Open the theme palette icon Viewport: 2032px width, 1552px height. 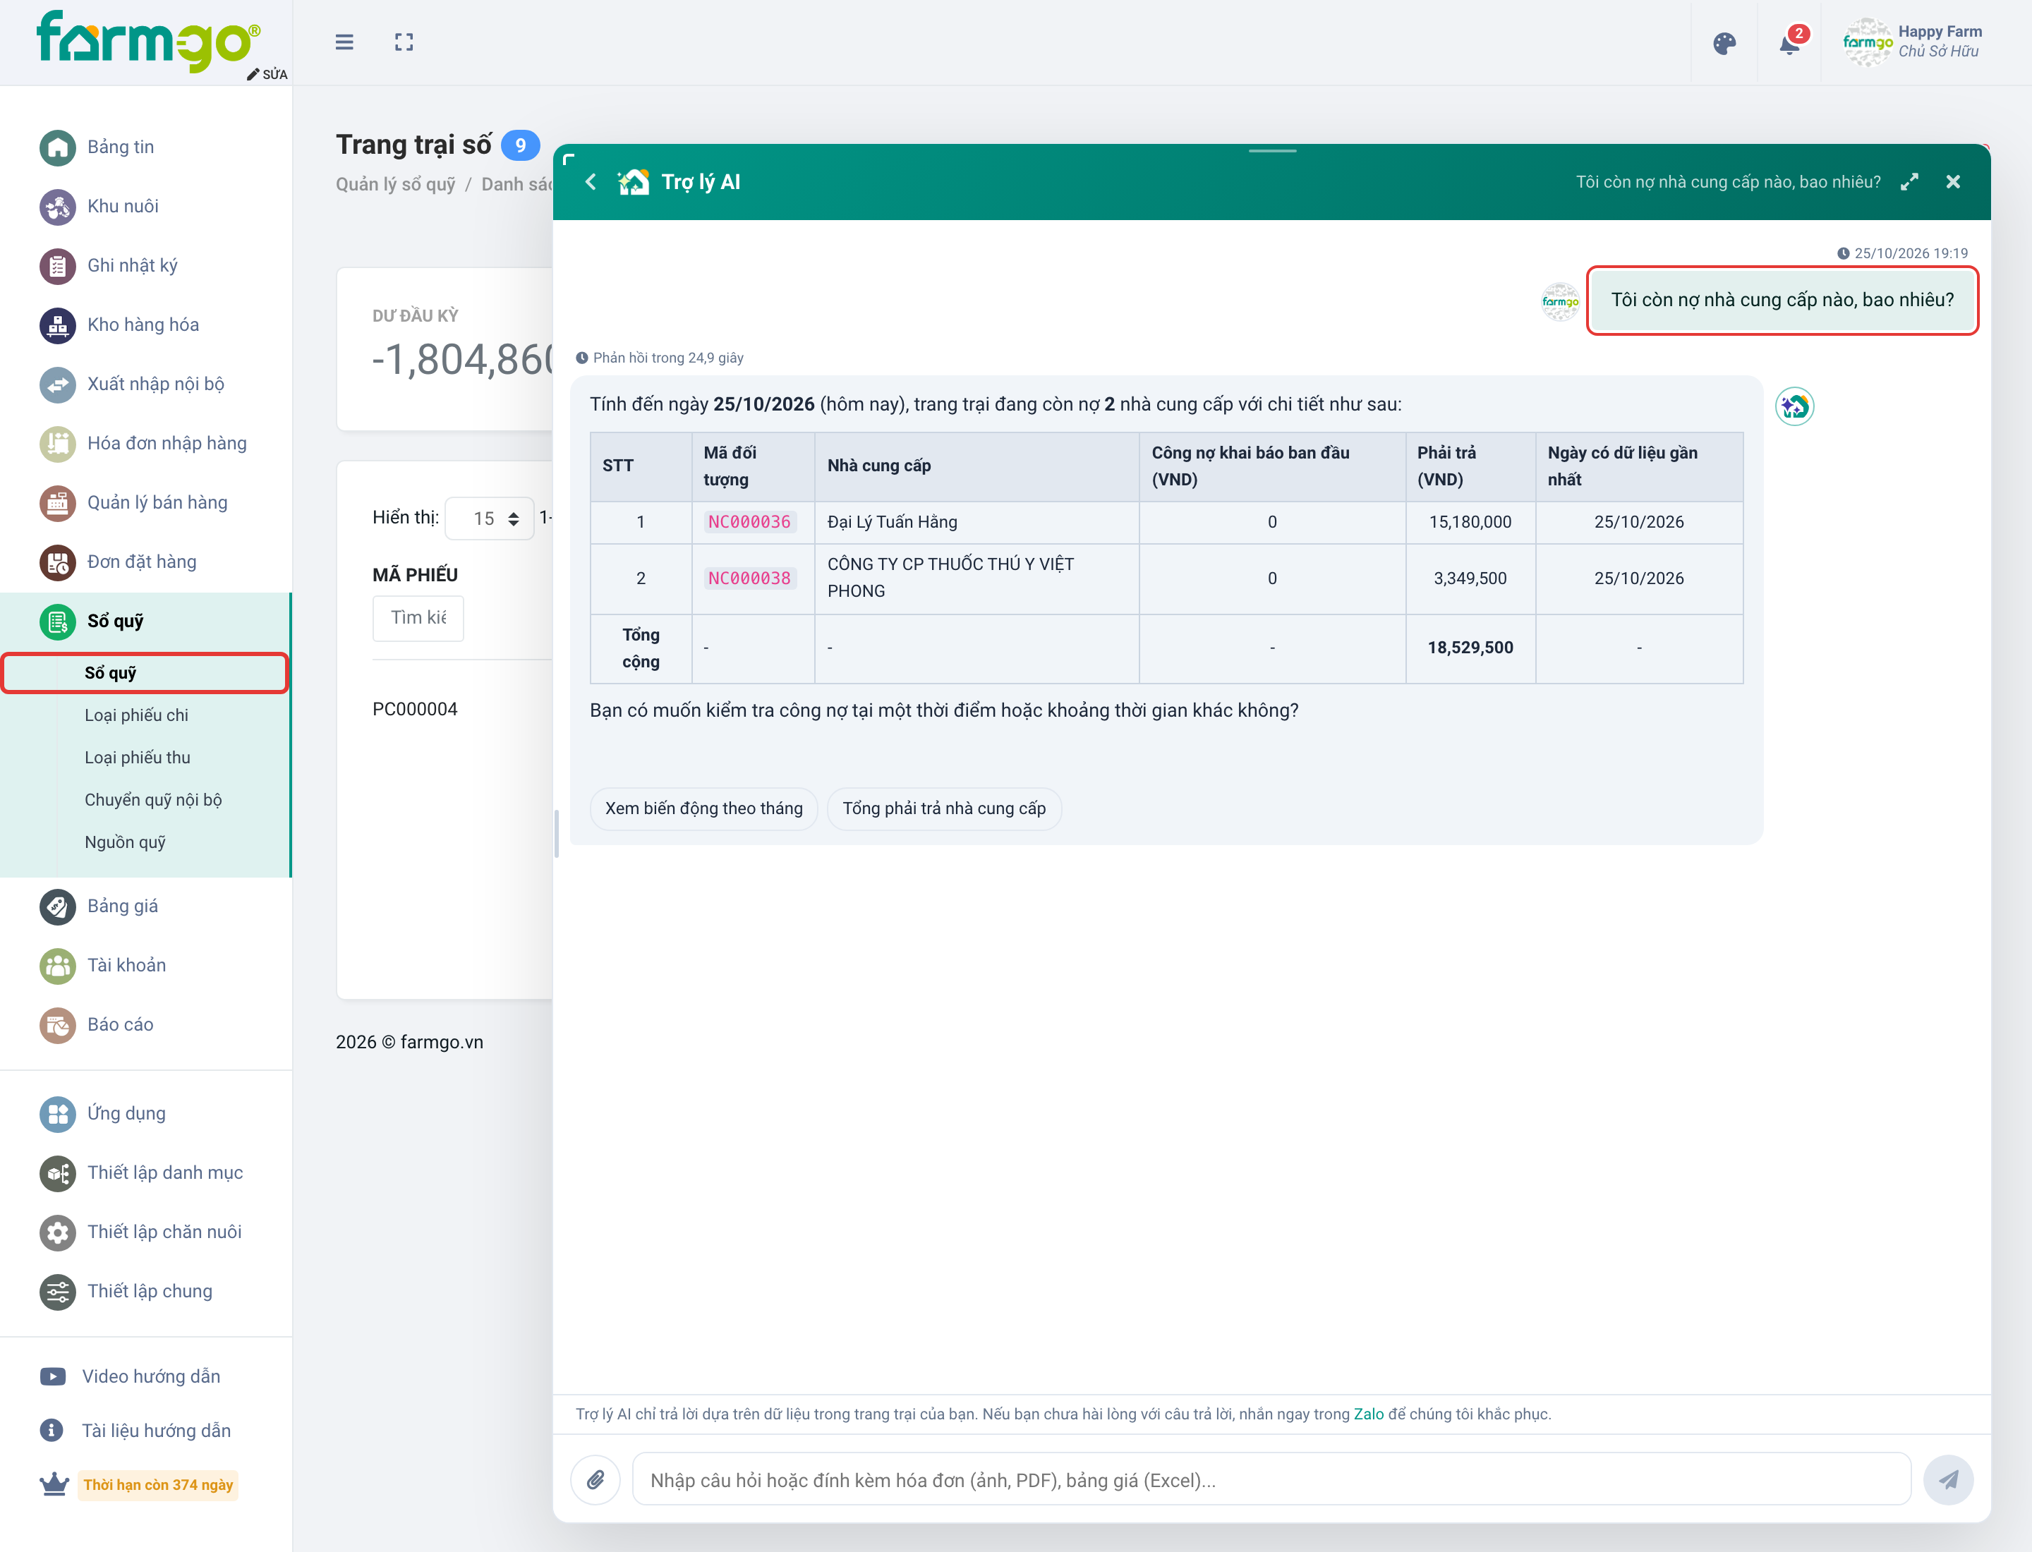1724,44
